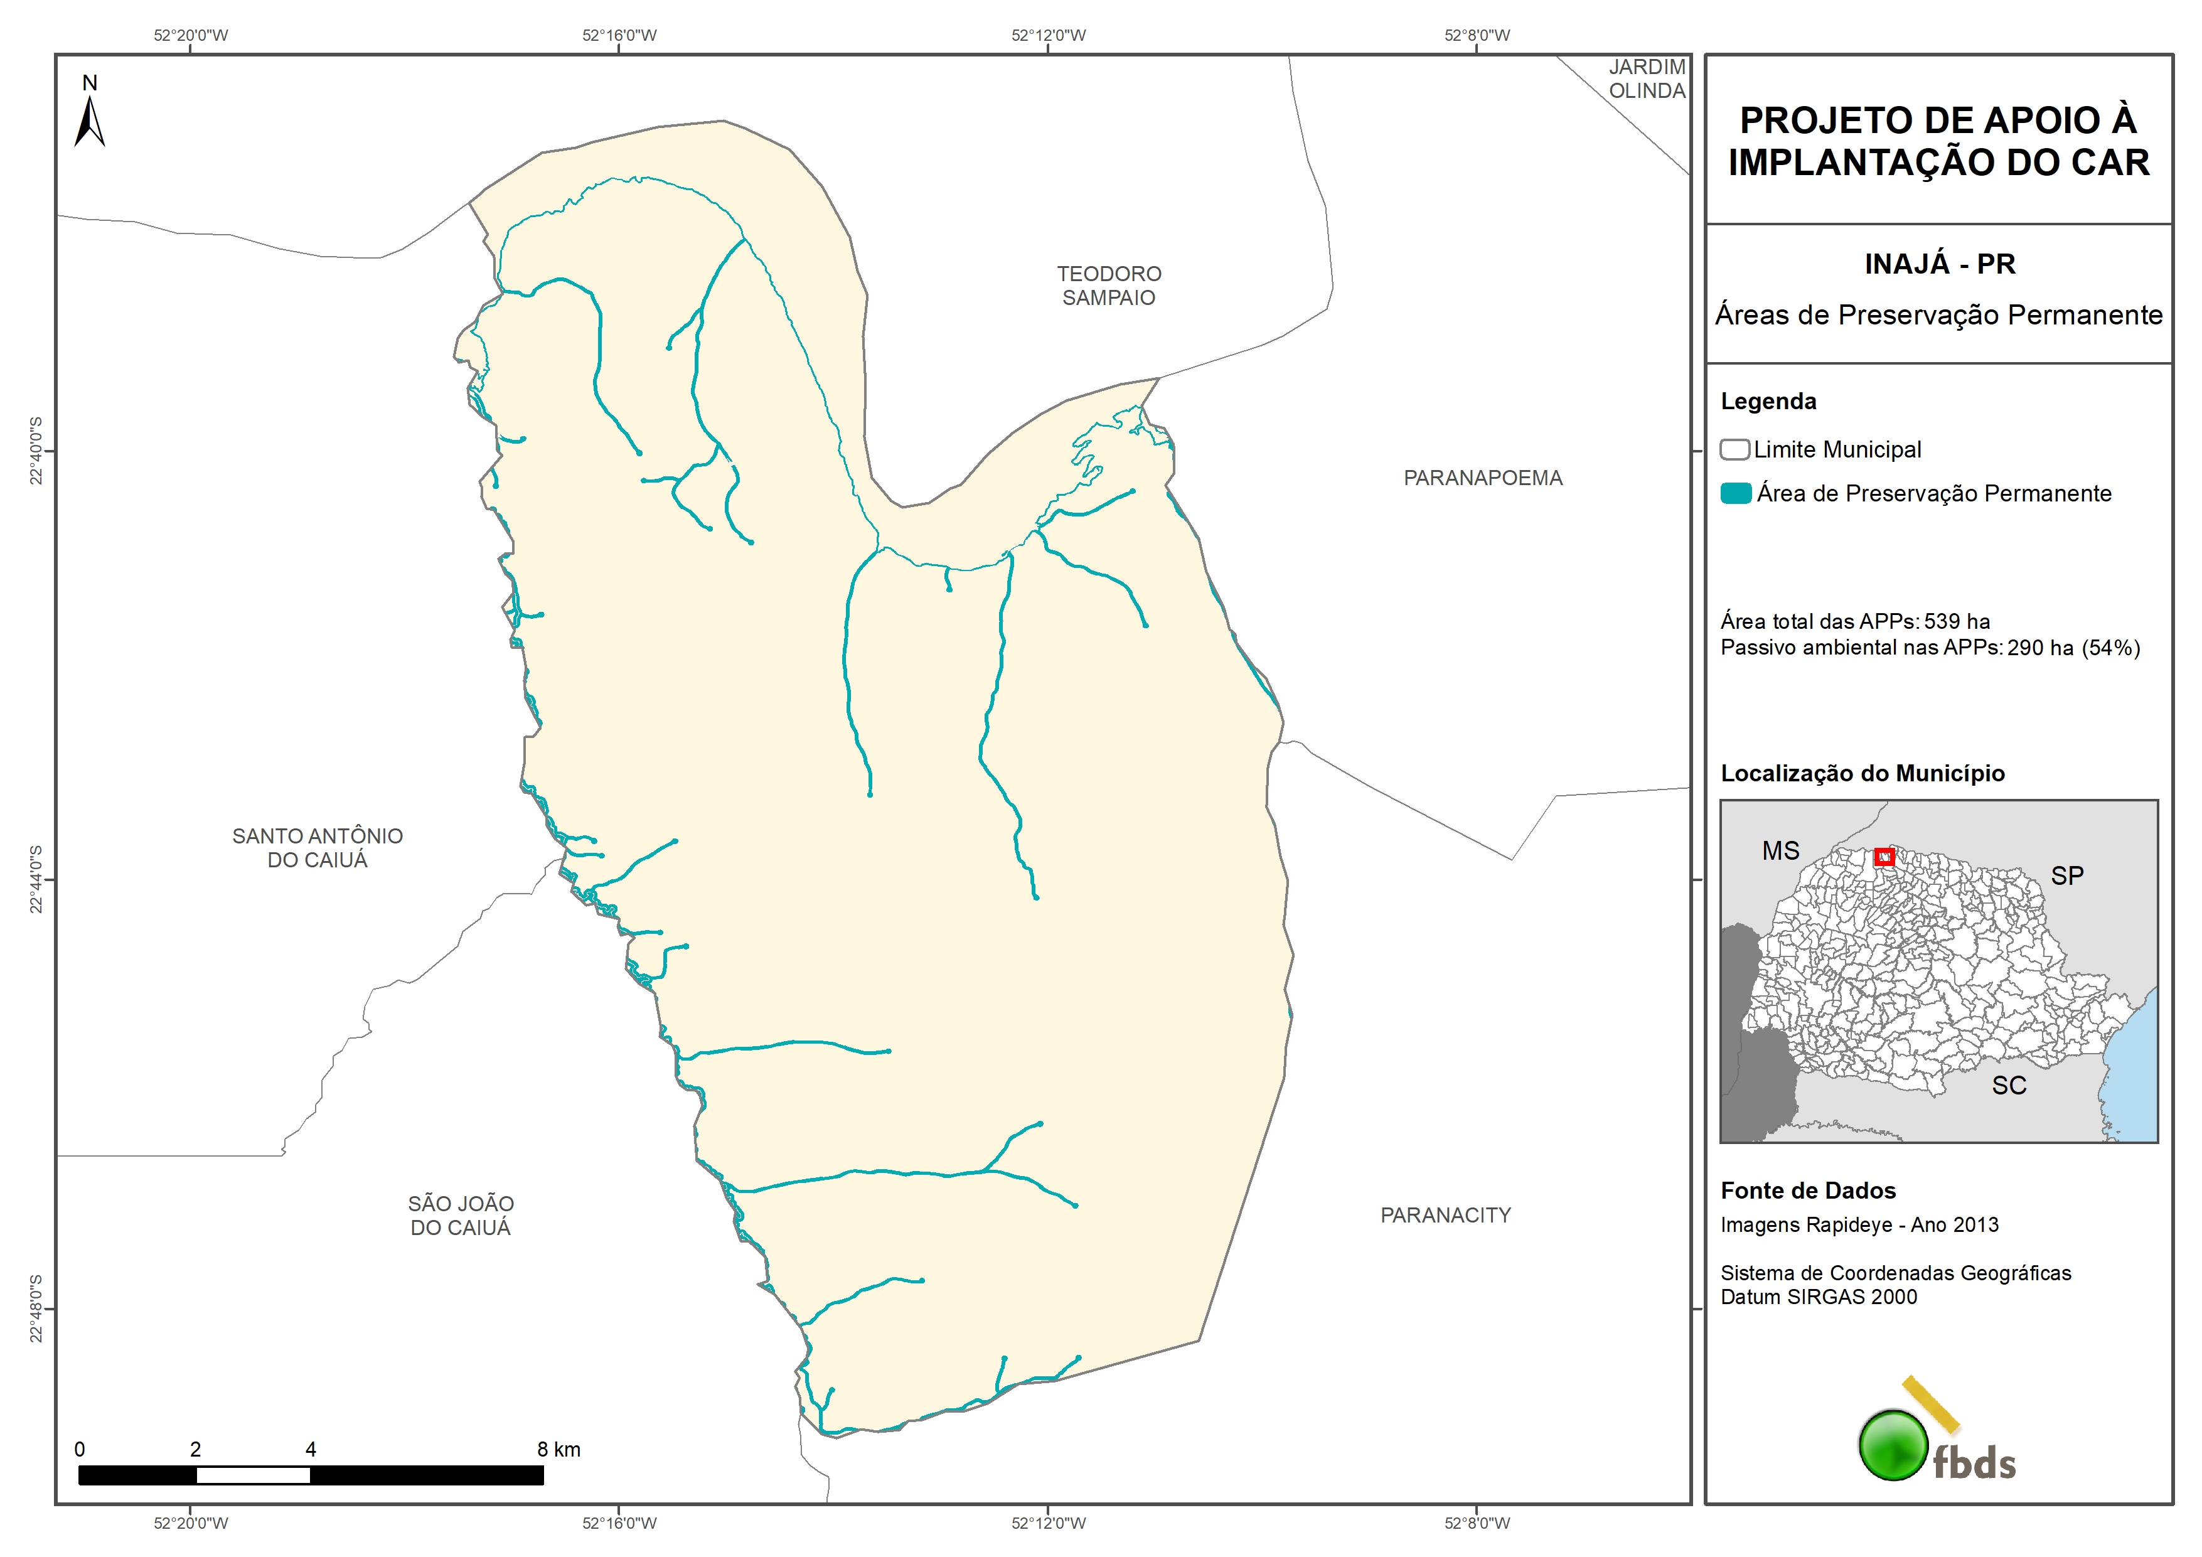Click the red locator square in inset map
This screenshot has height=1557, width=2202.
coord(1884,857)
